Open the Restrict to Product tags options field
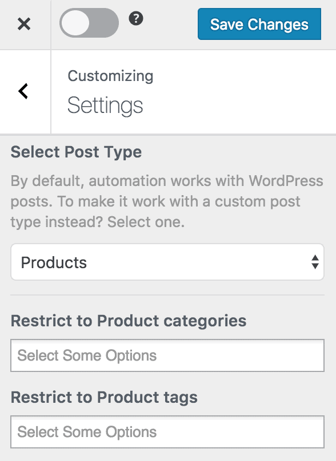 pos(167,432)
